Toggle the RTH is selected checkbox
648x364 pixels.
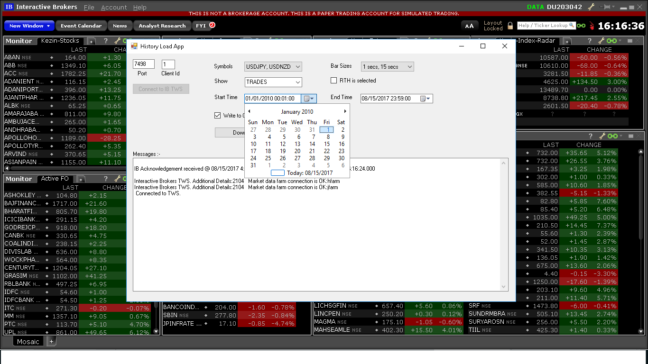click(334, 81)
